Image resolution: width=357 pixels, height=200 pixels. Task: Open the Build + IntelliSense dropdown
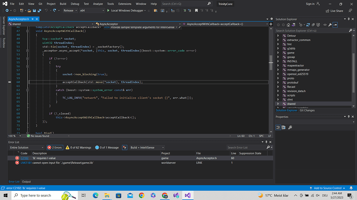[147, 147]
